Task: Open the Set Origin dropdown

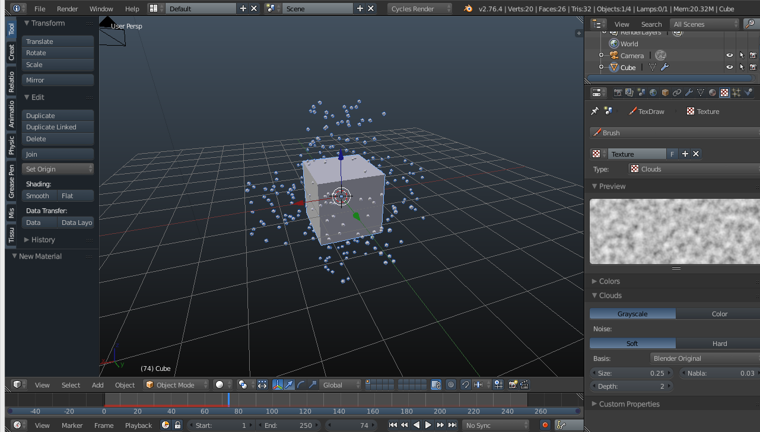Action: [58, 169]
